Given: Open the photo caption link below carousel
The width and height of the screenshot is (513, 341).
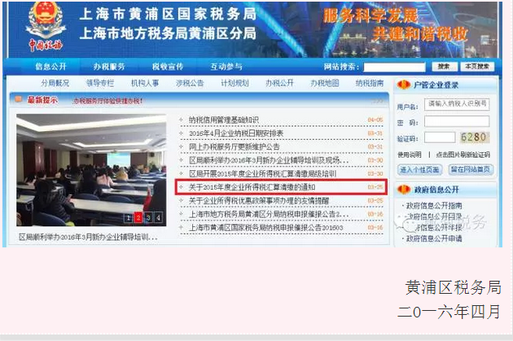Looking at the screenshot, I should point(88,237).
